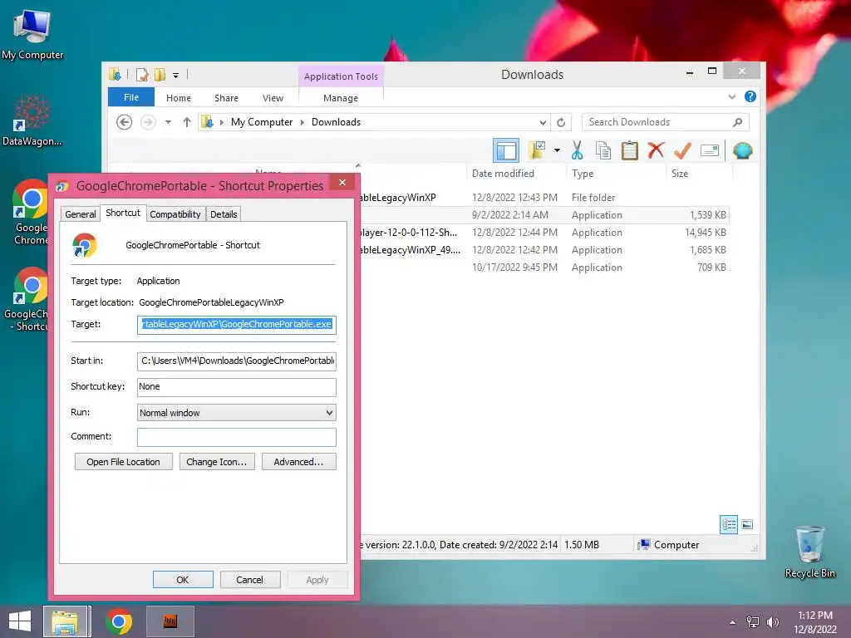851x638 pixels.
Task: Switch to the Details tab
Action: coord(224,214)
